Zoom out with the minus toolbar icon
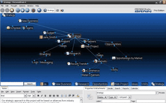 click(27, 10)
